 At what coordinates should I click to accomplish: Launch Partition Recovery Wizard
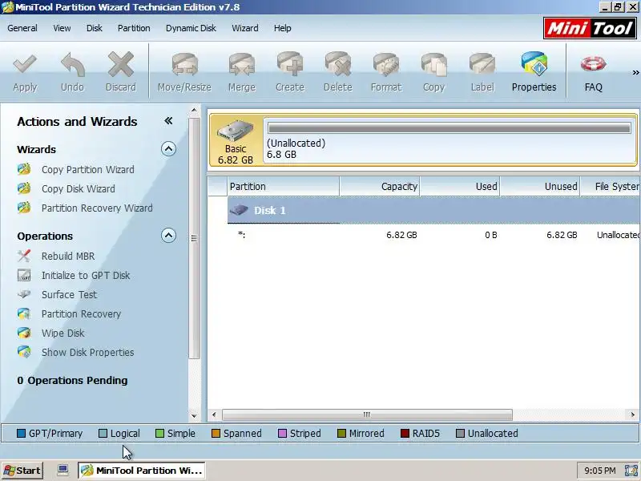[97, 208]
